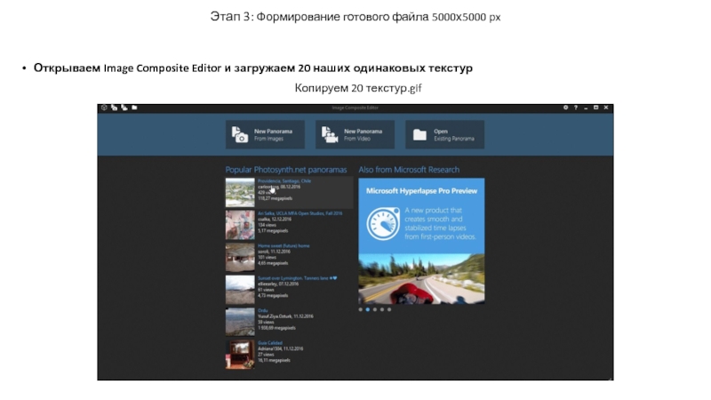The height and width of the screenshot is (400, 711).
Task: Close the Image Composite Editor window
Action: (x=606, y=108)
